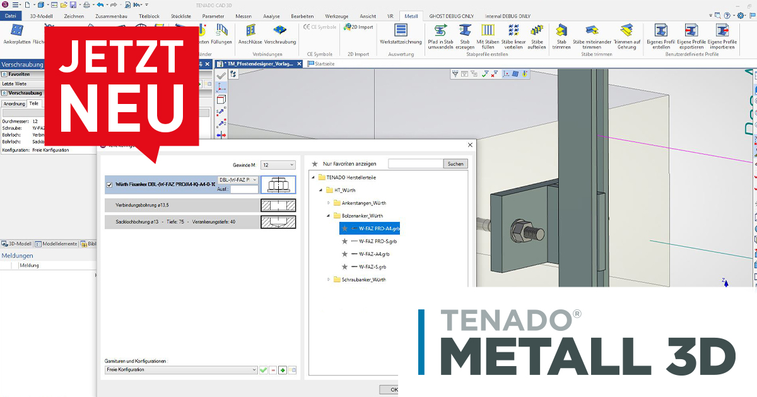Toggle Nur Favoriten anzeigen star
The height and width of the screenshot is (397, 757).
click(x=315, y=164)
